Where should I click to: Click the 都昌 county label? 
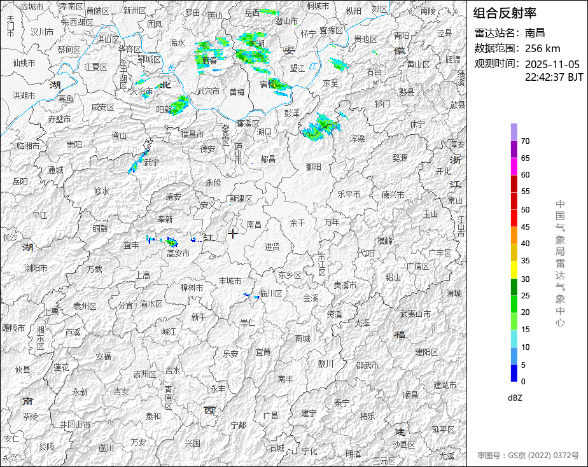(x=268, y=159)
